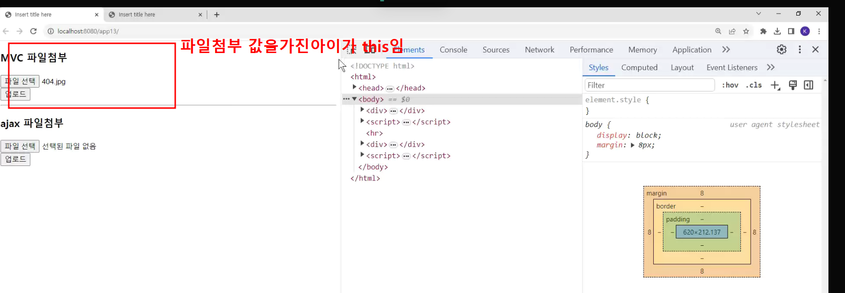The image size is (845, 293).
Task: Toggle computed styles sidebar icon
Action: pos(808,85)
